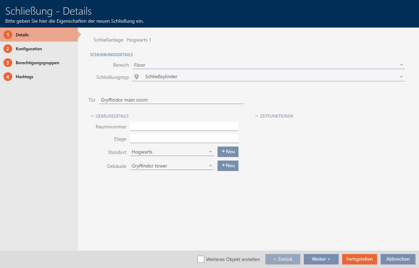419x268 pixels.
Task: Go to the Konfiguration step
Action: tap(29, 49)
